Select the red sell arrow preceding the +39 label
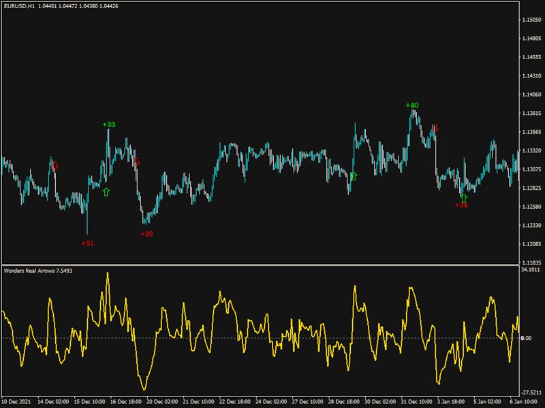This screenshot has width=545, height=408. tap(137, 161)
